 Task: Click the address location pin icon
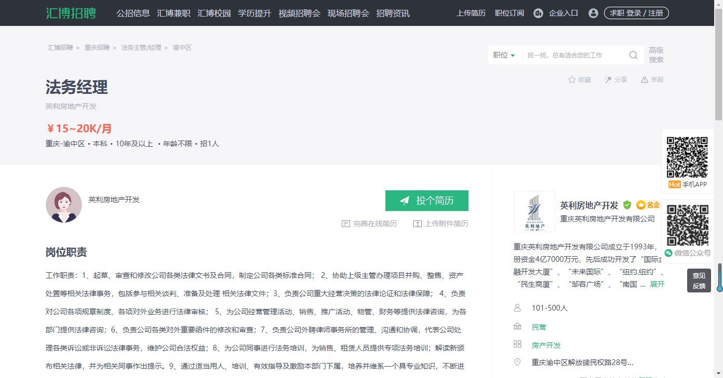[x=517, y=362]
